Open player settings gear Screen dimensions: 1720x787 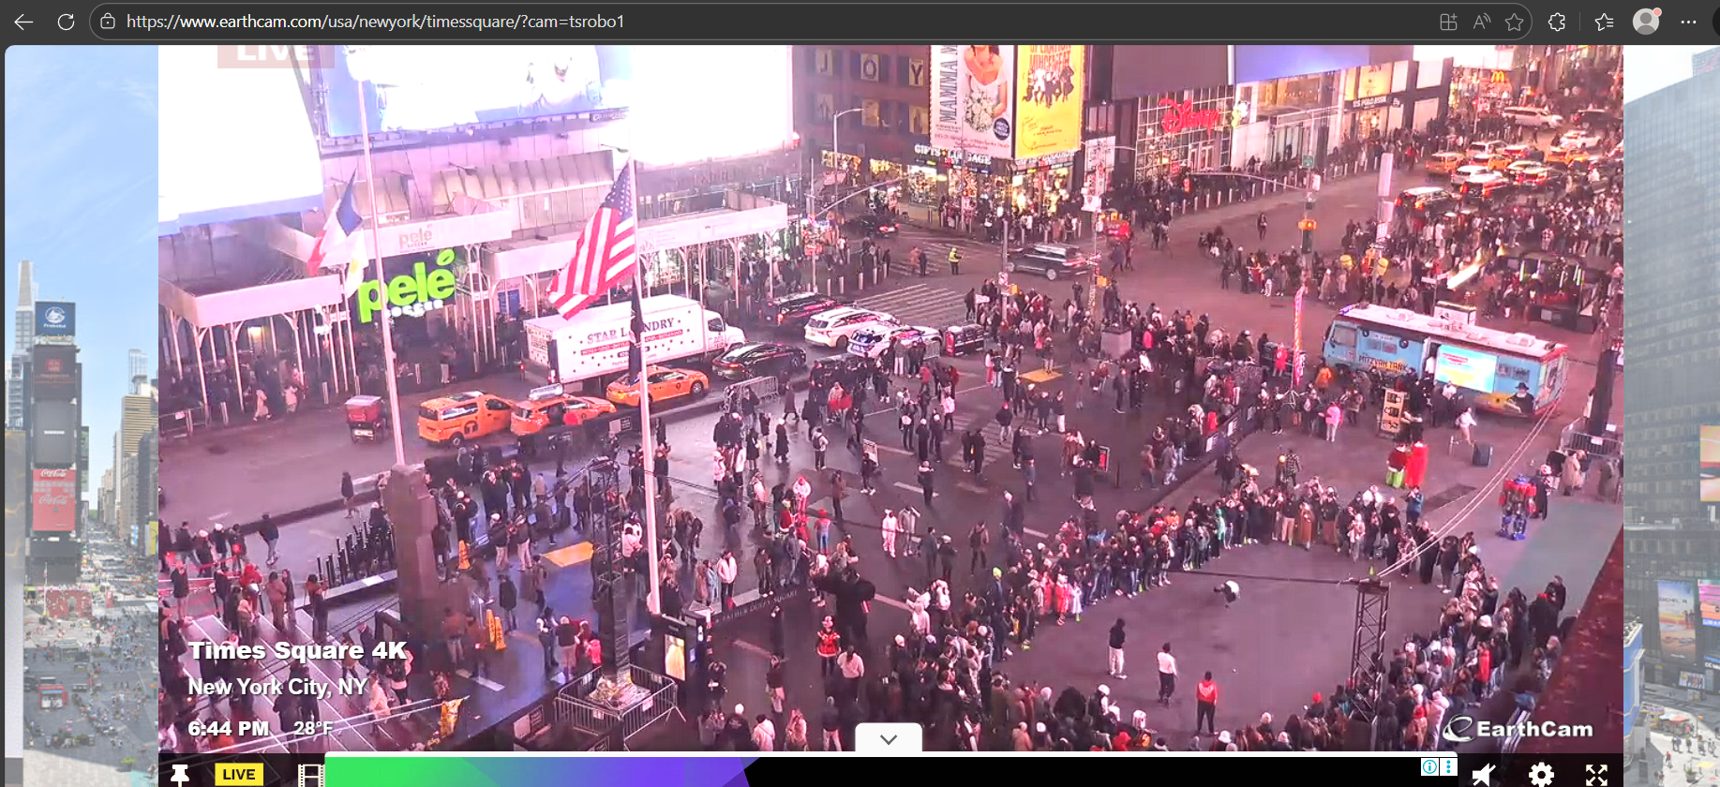pyautogui.click(x=1541, y=774)
